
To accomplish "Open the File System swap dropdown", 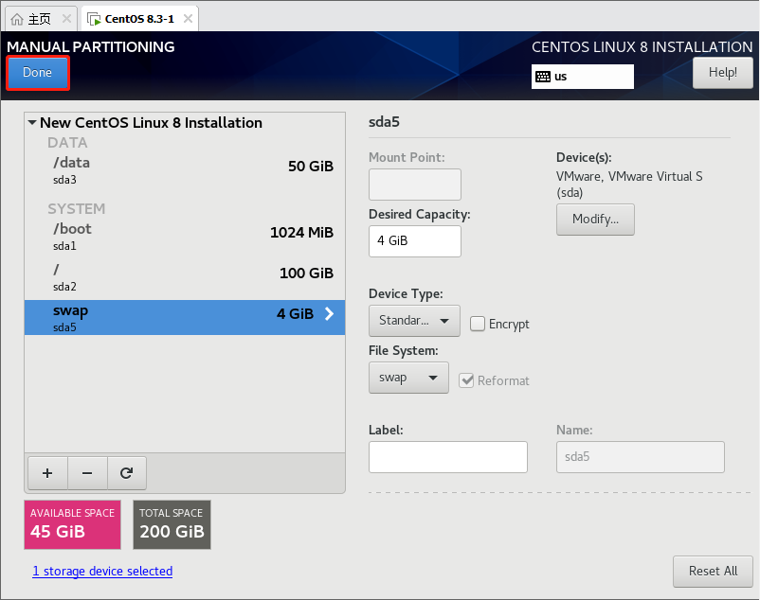I will click(x=408, y=378).
